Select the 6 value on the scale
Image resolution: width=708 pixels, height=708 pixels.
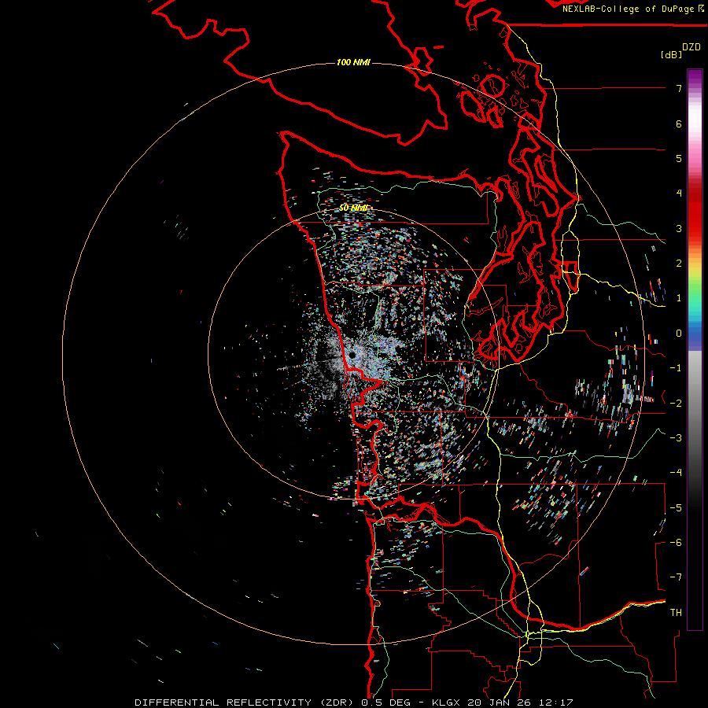point(679,124)
